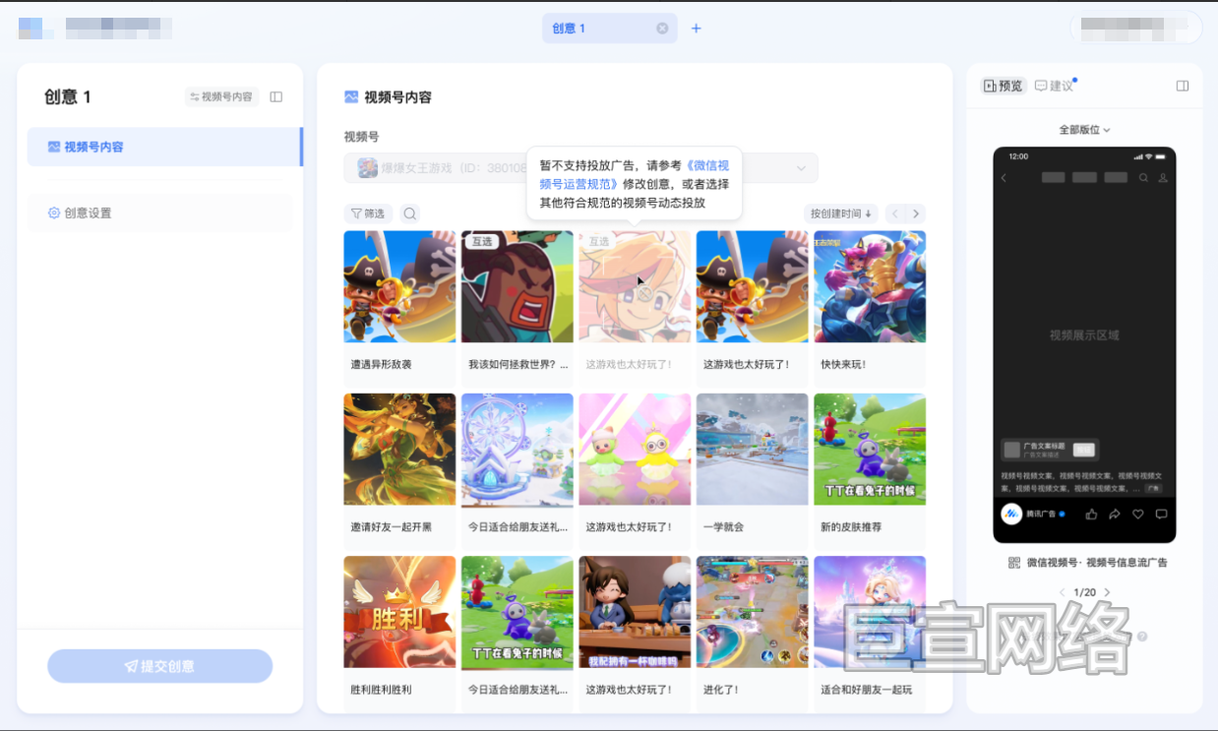This screenshot has height=731, width=1218.
Task: Click the share arrow in phone preview
Action: pyautogui.click(x=1115, y=514)
